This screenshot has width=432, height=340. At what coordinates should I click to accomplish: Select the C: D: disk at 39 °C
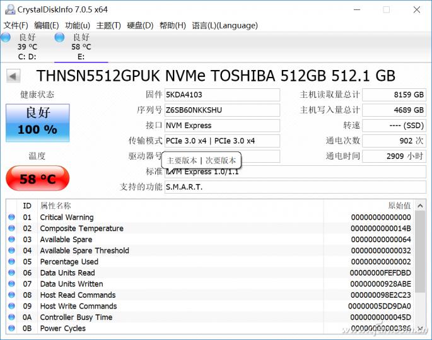pyautogui.click(x=27, y=47)
